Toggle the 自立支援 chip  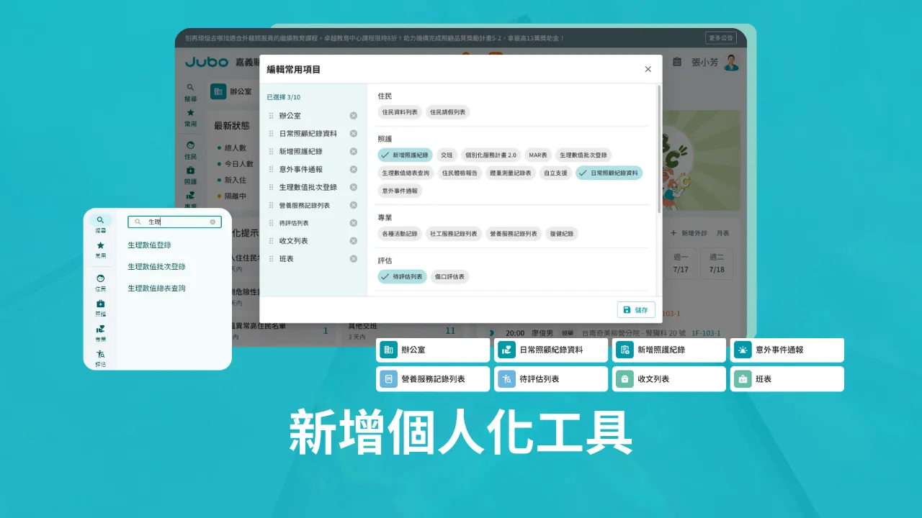(555, 173)
